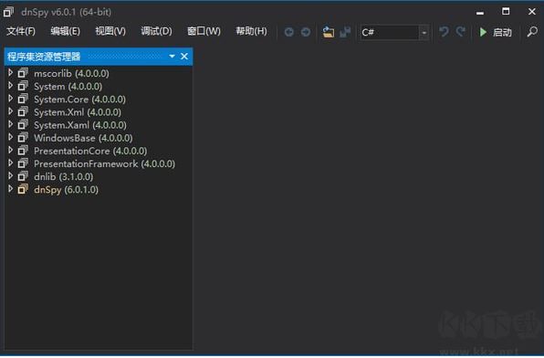Expand the System.Core assembly node

pyautogui.click(x=10, y=99)
